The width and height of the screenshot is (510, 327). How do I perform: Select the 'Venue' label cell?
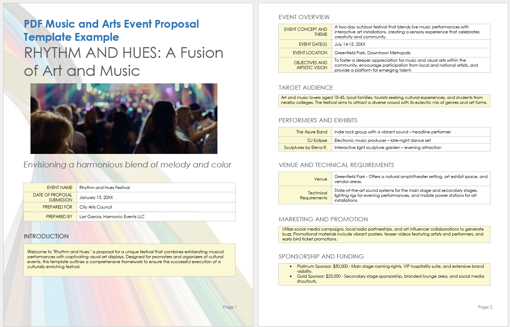pos(305,179)
